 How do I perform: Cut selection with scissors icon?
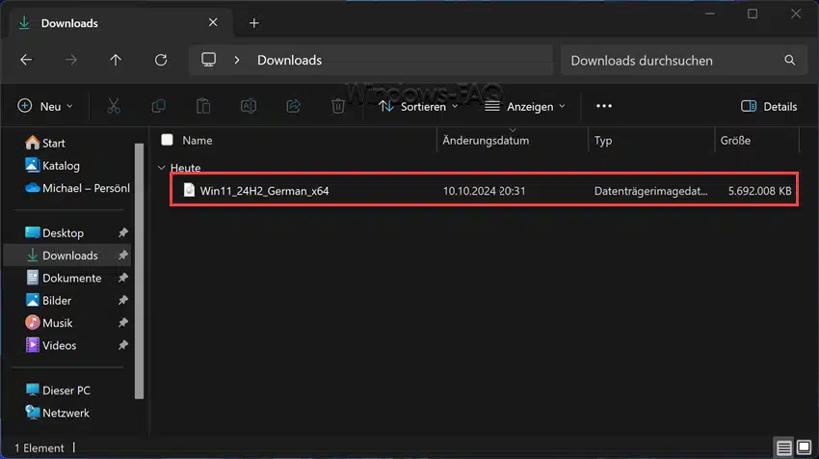click(114, 106)
